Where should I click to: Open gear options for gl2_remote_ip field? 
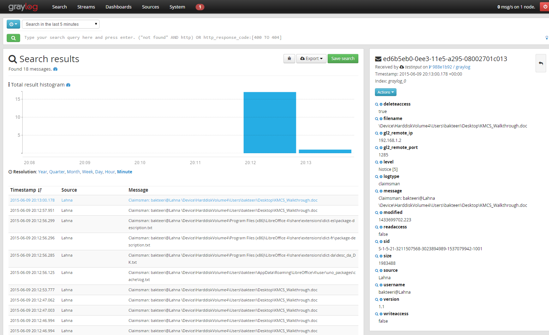tap(381, 133)
